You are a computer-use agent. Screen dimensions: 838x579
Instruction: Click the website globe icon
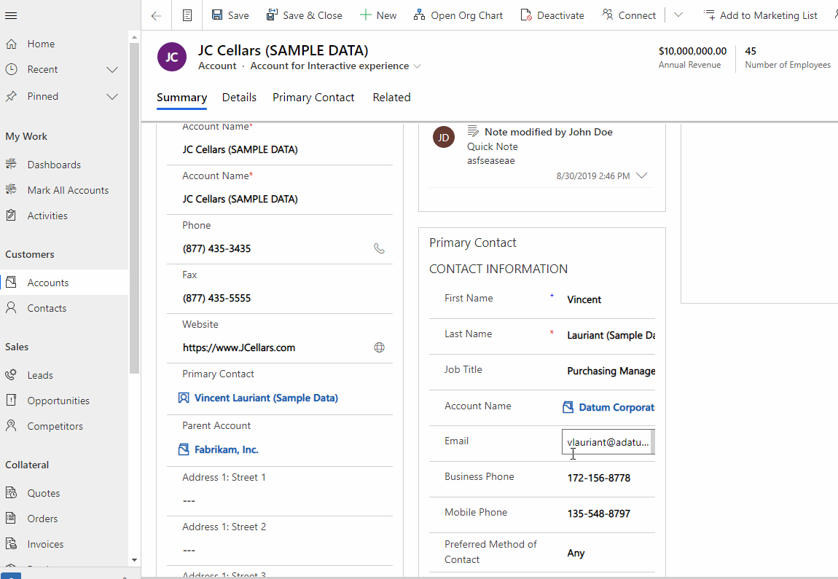click(x=379, y=347)
